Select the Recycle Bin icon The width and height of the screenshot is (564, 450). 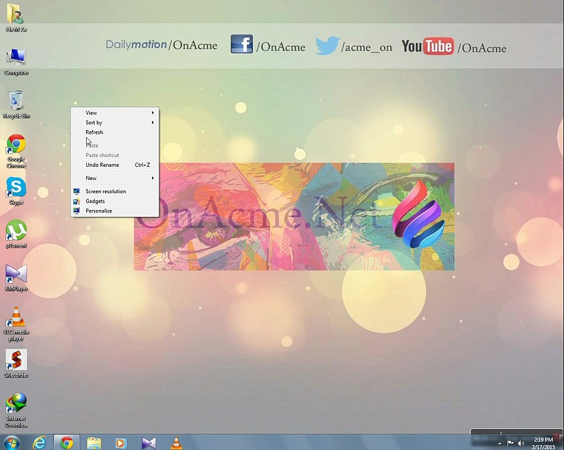pyautogui.click(x=16, y=104)
